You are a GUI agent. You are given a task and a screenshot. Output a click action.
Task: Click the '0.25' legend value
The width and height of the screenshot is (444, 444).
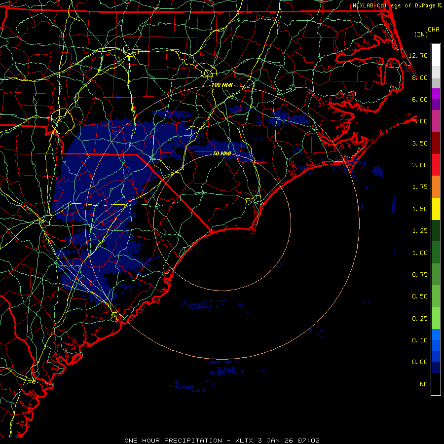click(x=420, y=318)
